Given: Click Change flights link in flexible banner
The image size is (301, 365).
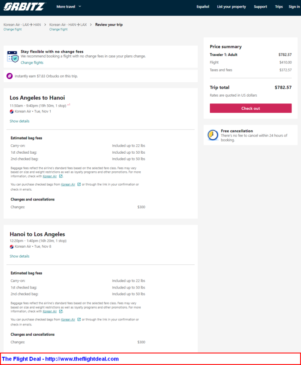Looking at the screenshot, I should point(32,62).
